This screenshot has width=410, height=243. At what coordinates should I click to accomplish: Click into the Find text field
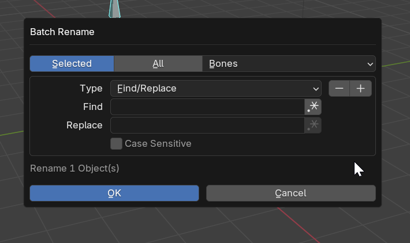[x=207, y=107]
